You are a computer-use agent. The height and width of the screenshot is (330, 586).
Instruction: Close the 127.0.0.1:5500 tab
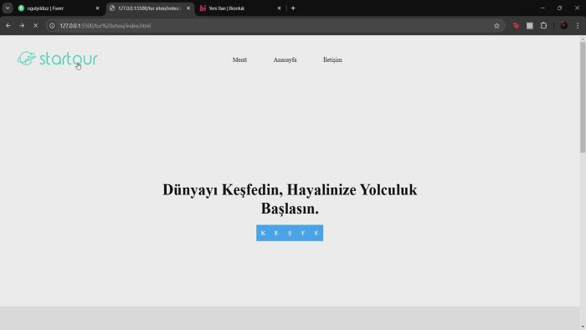coord(188,8)
